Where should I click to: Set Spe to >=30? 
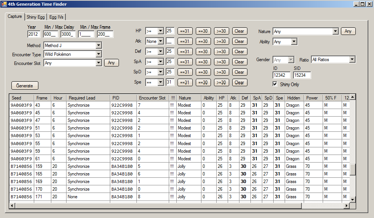[221, 82]
